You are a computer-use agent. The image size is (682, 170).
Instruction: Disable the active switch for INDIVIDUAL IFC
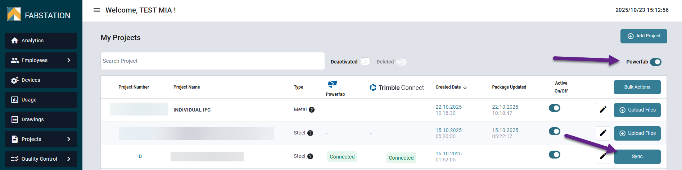(x=554, y=108)
